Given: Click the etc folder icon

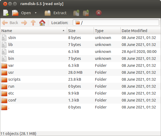Looking at the screenshot, I should coord(4,93).
